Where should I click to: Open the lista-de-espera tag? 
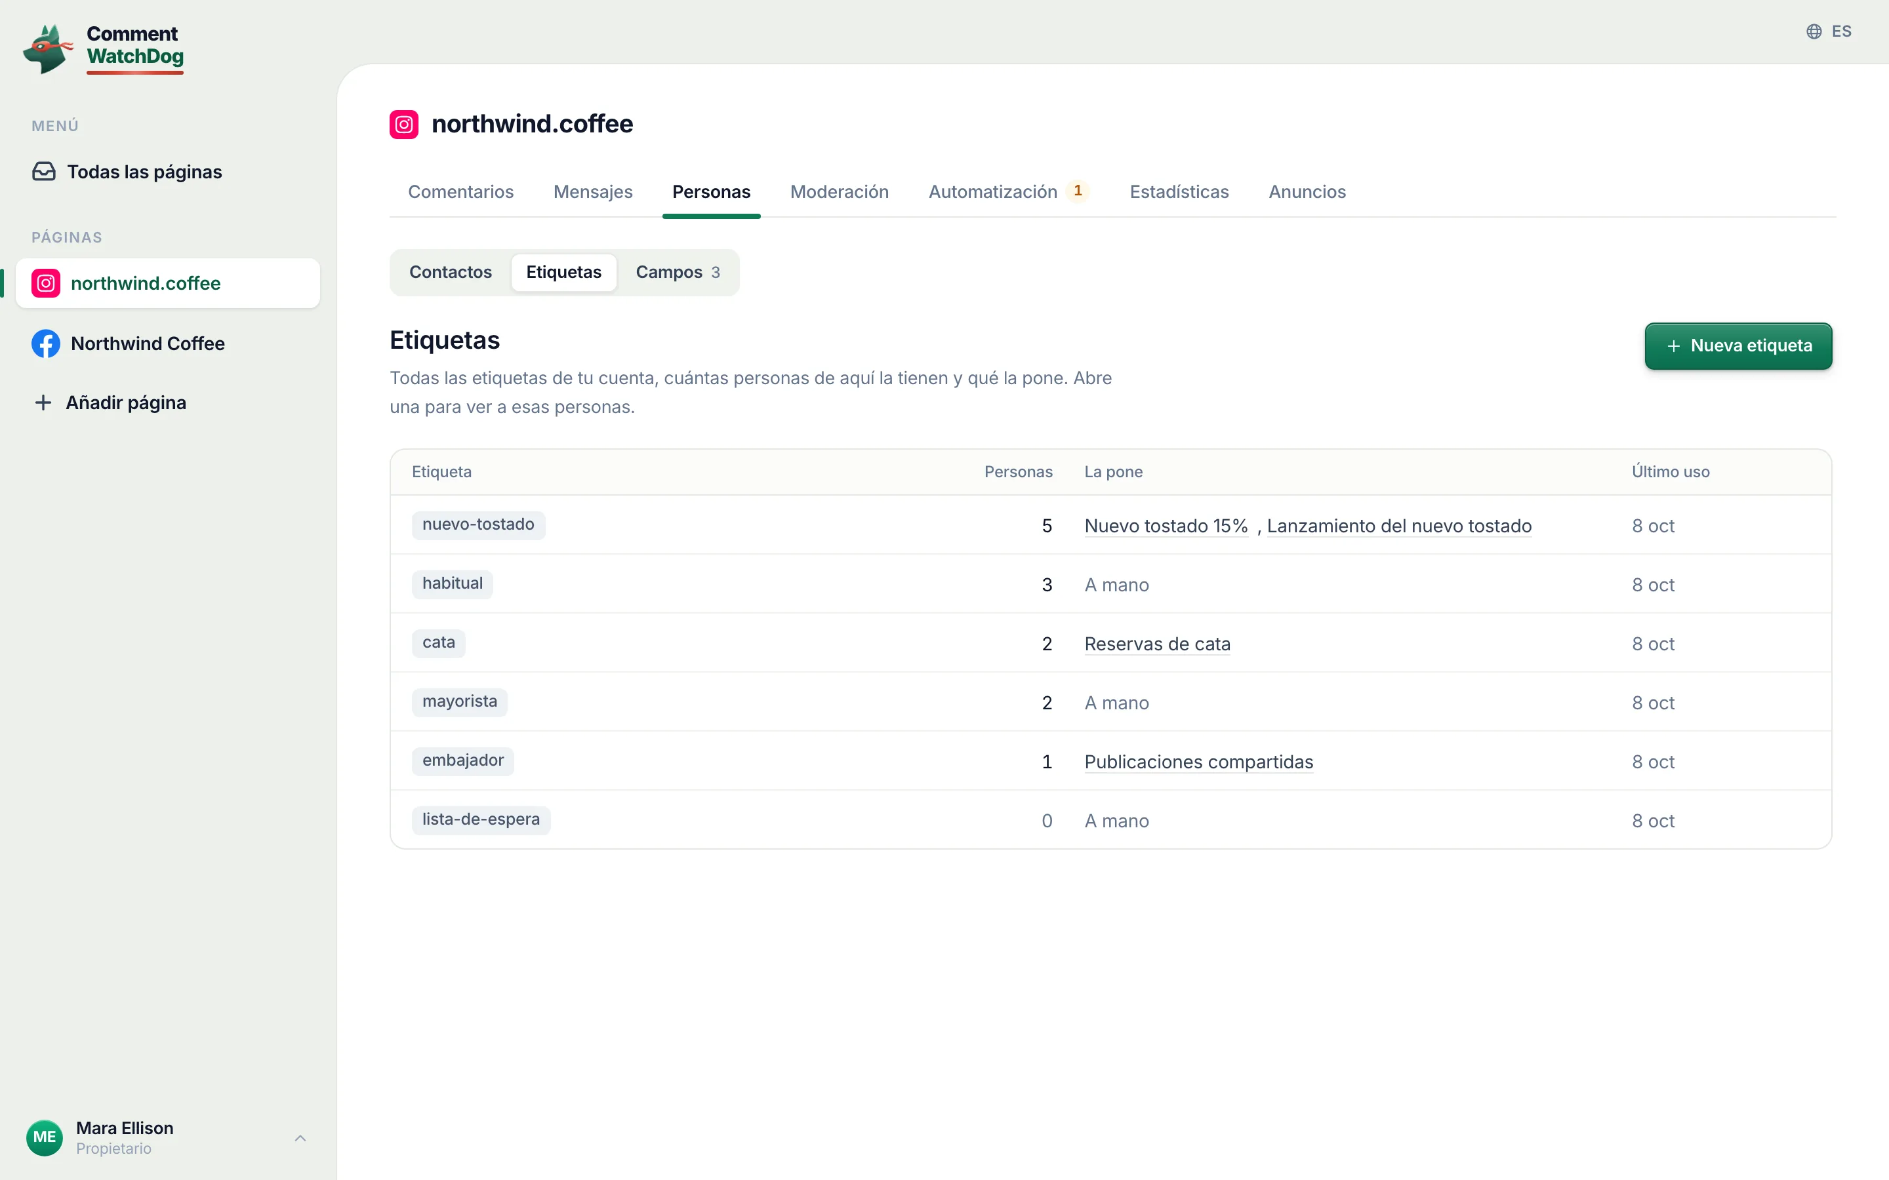[481, 819]
